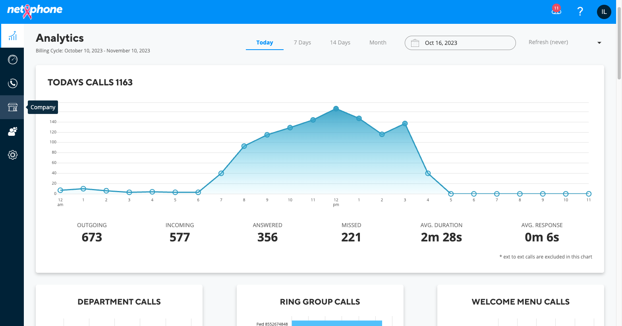
Task: Expand the Refresh (never) dropdown arrow
Action: 599,43
